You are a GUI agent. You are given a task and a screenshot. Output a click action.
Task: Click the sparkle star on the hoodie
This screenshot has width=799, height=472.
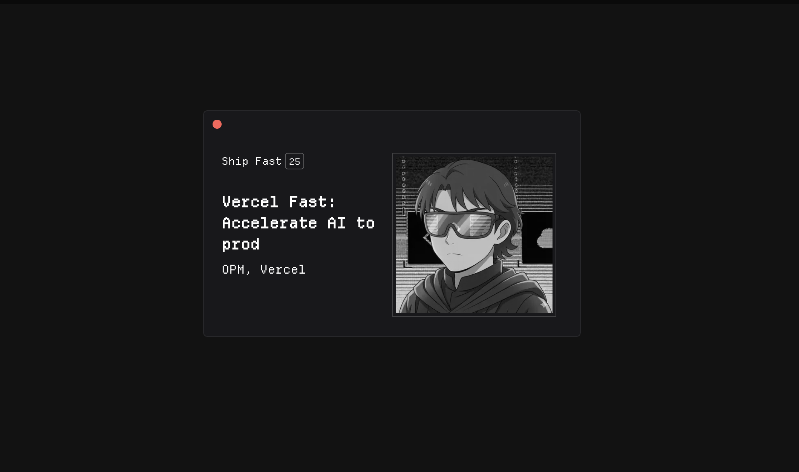[x=544, y=303]
